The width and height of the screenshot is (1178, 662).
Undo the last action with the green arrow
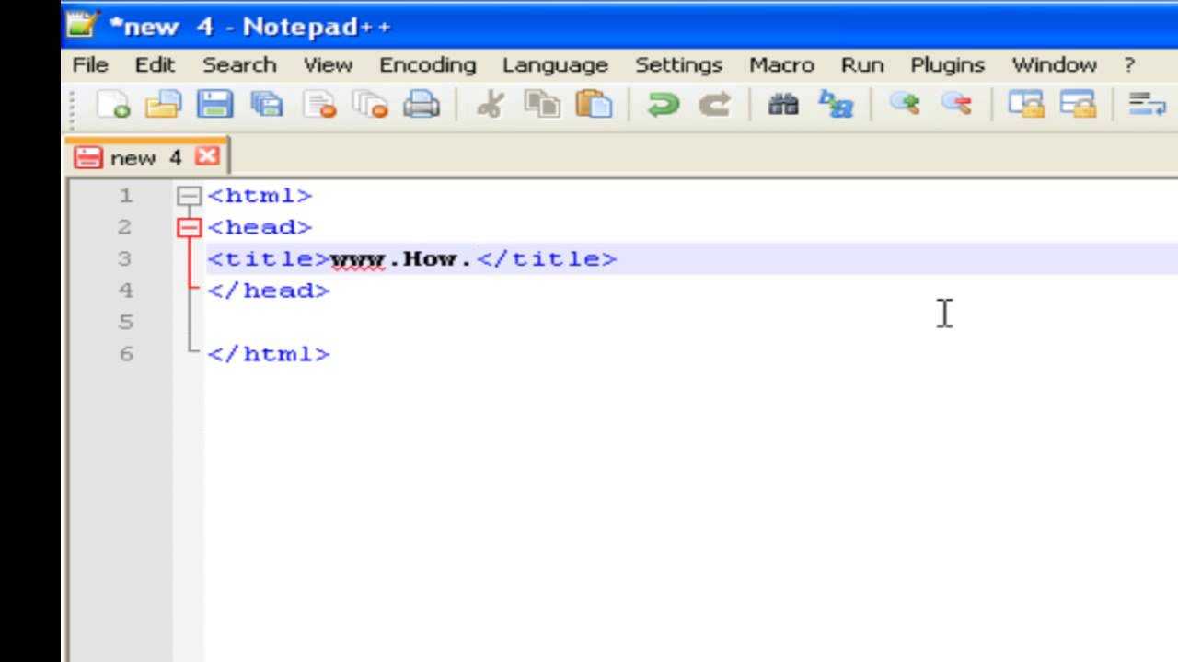(x=663, y=104)
